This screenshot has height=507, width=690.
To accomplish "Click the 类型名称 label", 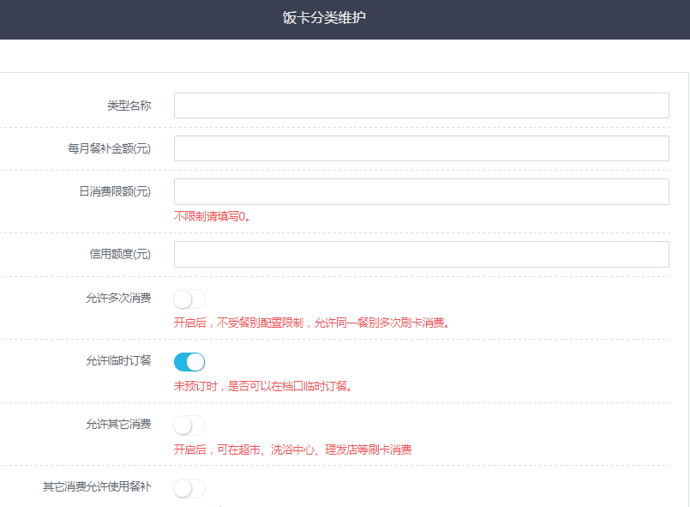I will click(129, 106).
